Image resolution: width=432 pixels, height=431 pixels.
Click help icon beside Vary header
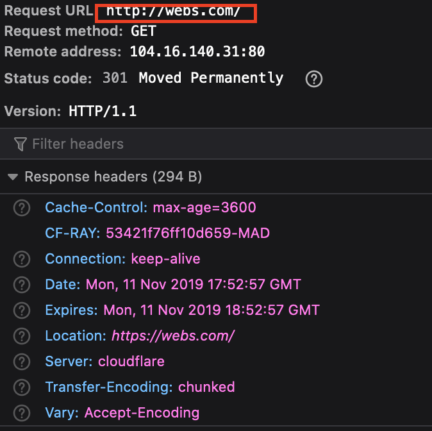pos(22,413)
